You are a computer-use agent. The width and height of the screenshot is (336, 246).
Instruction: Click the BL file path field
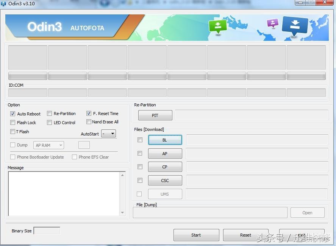click(x=257, y=140)
